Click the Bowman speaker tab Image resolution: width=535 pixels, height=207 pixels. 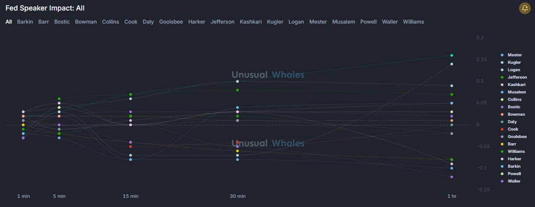[86, 22]
